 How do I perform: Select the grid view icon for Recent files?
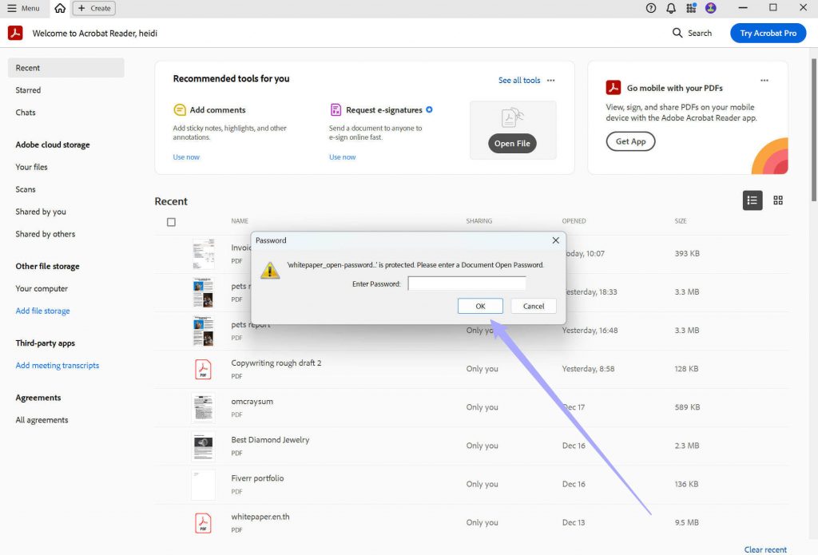click(778, 200)
